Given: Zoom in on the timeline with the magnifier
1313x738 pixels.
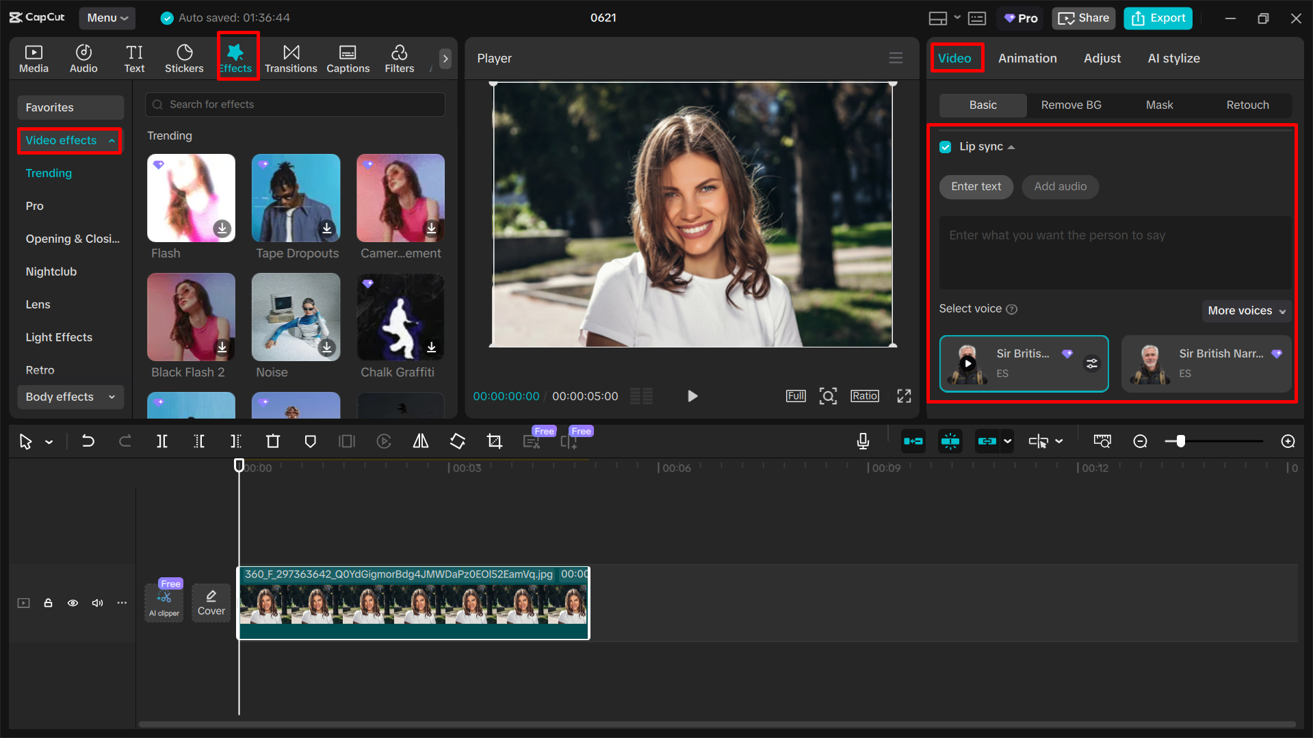Looking at the screenshot, I should tap(1288, 441).
